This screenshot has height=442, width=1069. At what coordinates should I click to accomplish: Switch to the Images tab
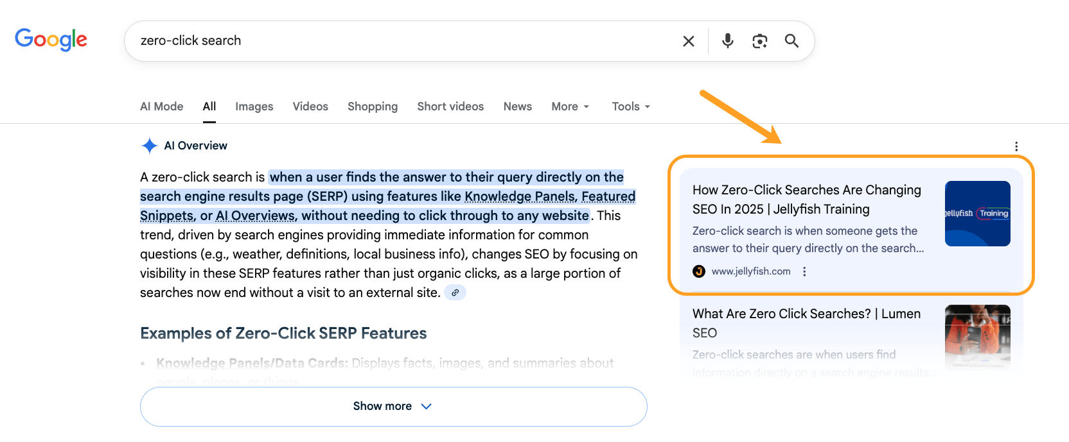254,106
